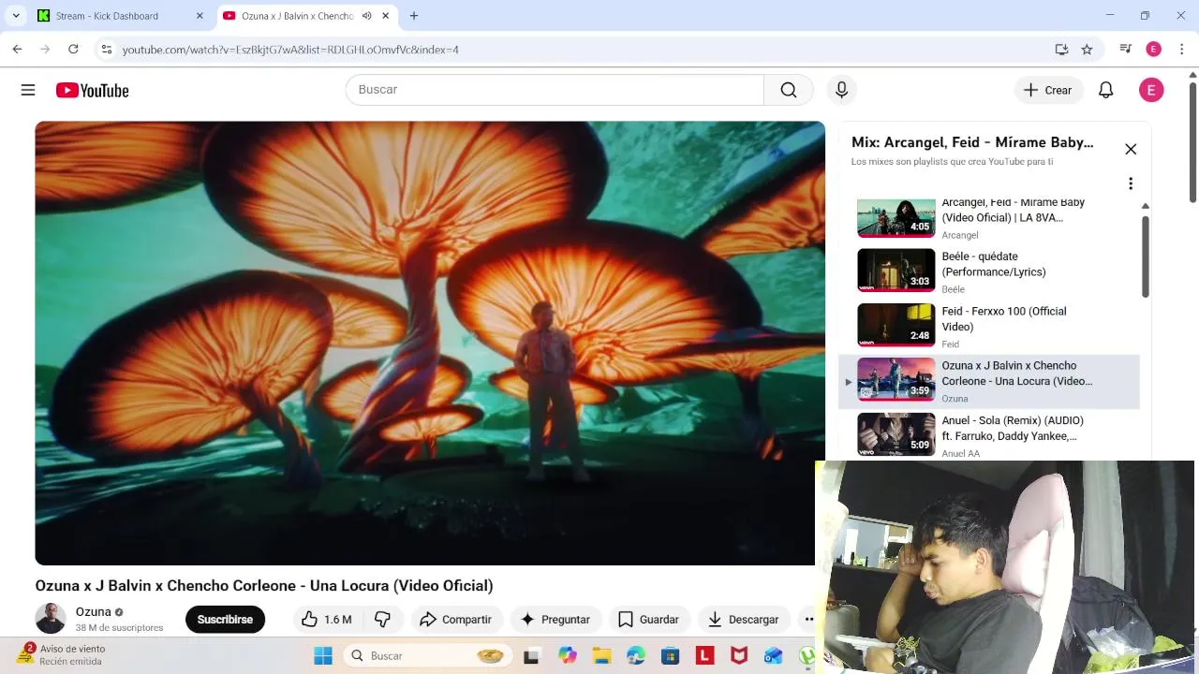Open a new browser tab
This screenshot has height=674, width=1199.
pyautogui.click(x=414, y=16)
